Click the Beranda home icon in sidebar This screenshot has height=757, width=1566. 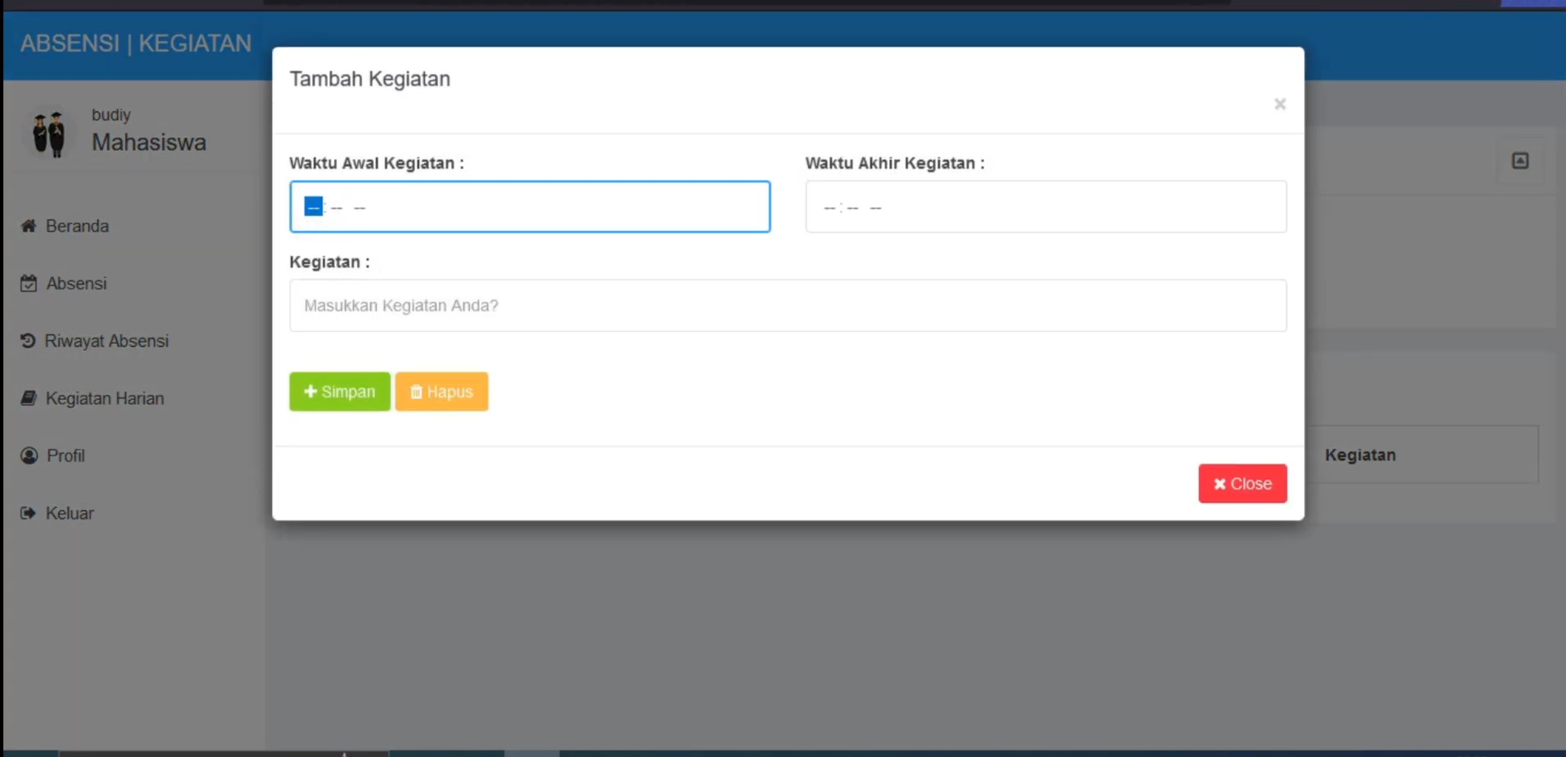pyautogui.click(x=28, y=226)
